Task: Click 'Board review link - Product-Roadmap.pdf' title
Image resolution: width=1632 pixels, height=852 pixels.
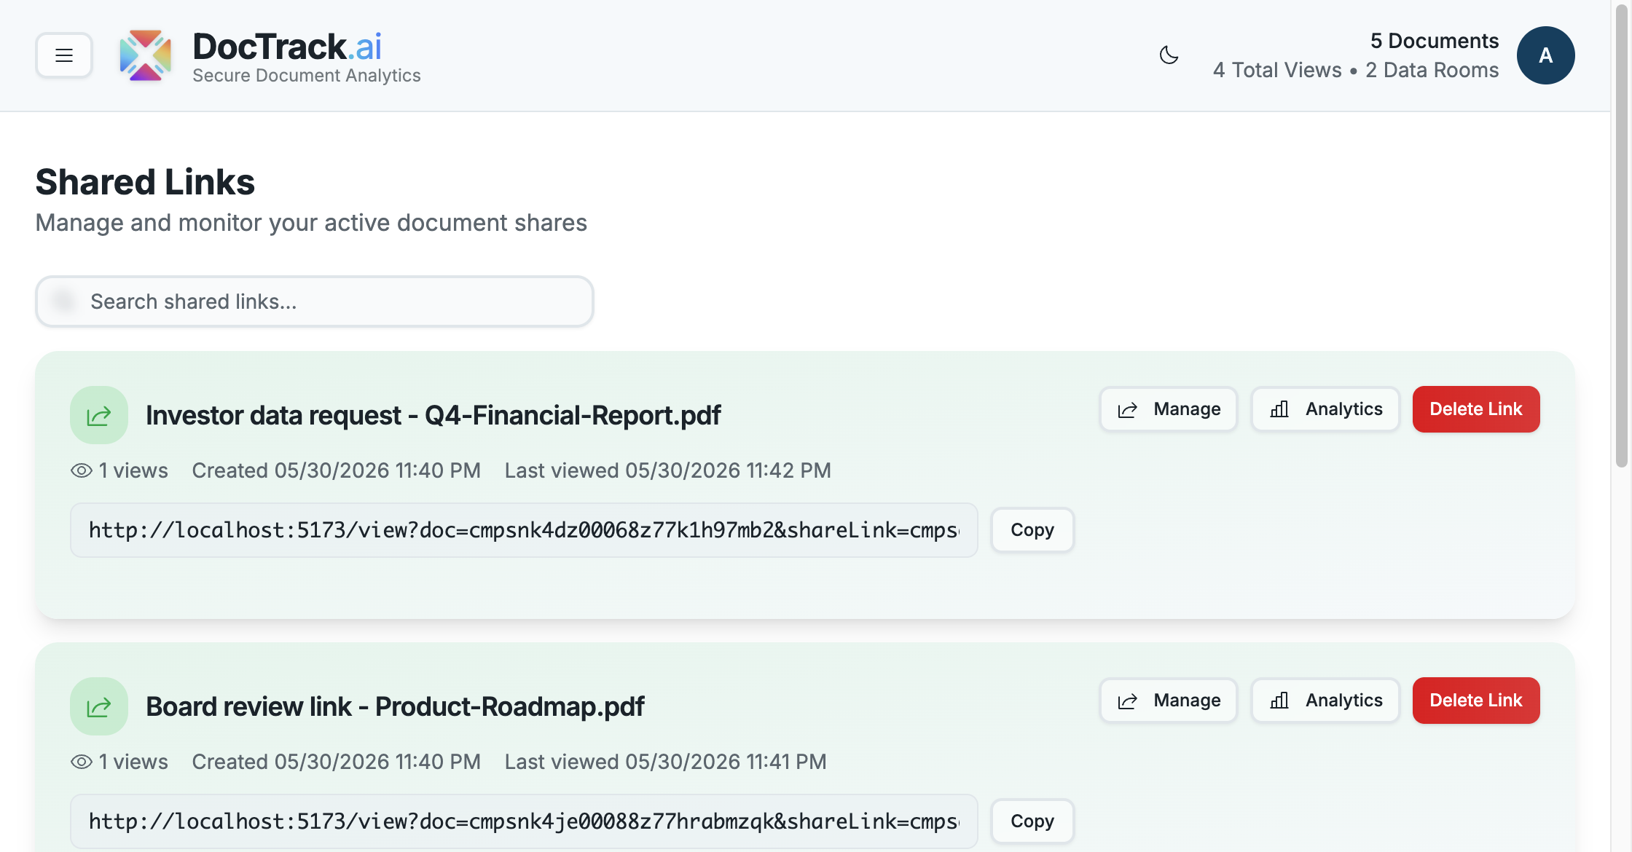Action: click(395, 706)
